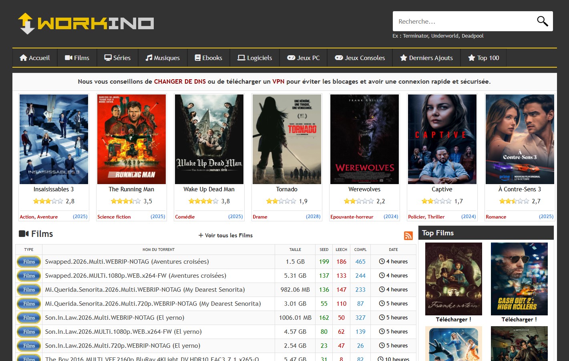Open the Séries section

118,58
